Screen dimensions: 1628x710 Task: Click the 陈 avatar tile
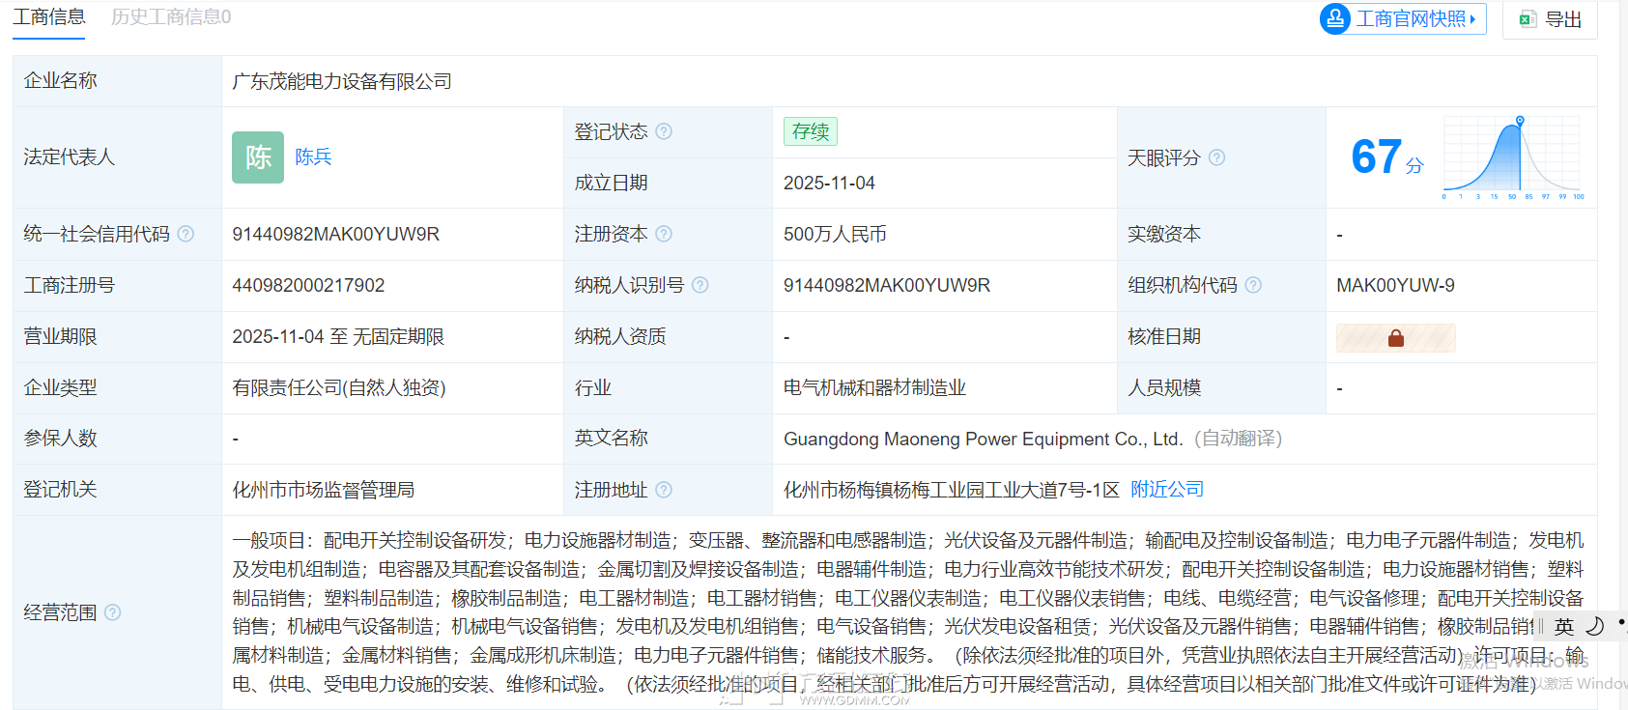point(258,157)
